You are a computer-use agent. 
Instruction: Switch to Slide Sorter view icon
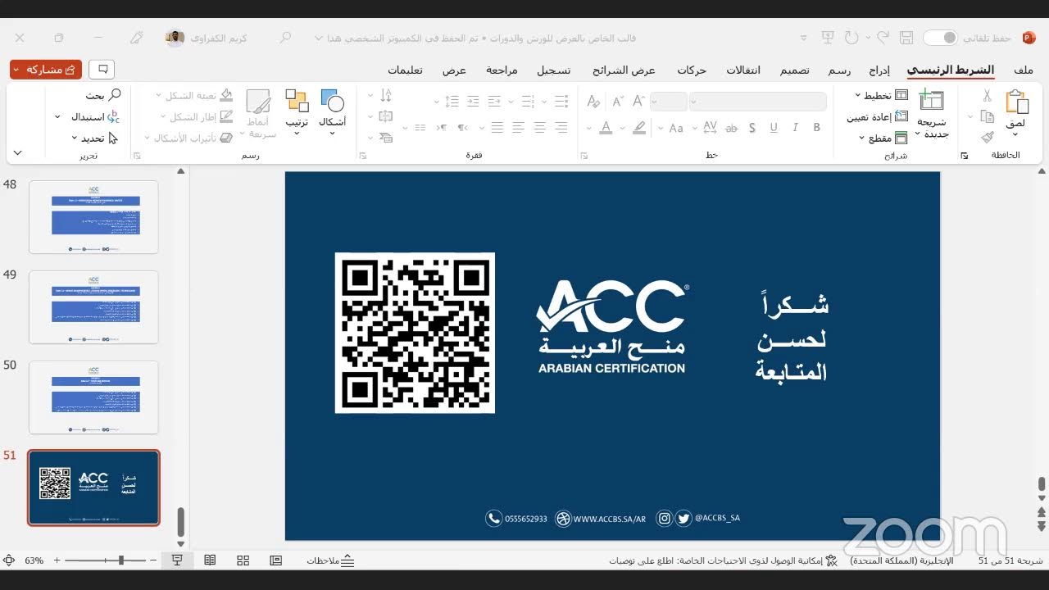[x=243, y=560]
